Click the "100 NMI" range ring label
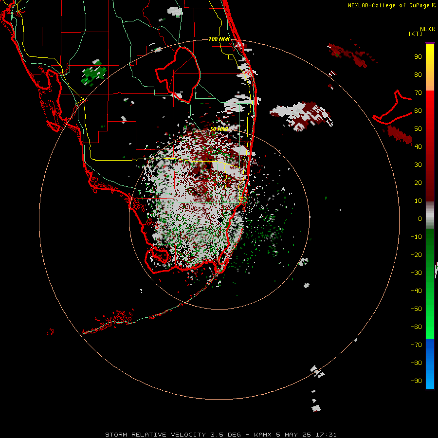The height and width of the screenshot is (438, 438). coord(219,39)
